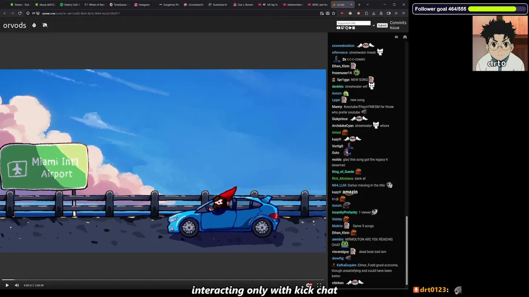
Task: Click the YouTube platform icon
Action: [x=338, y=28]
